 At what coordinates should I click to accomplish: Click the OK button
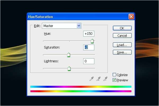coord(122,28)
